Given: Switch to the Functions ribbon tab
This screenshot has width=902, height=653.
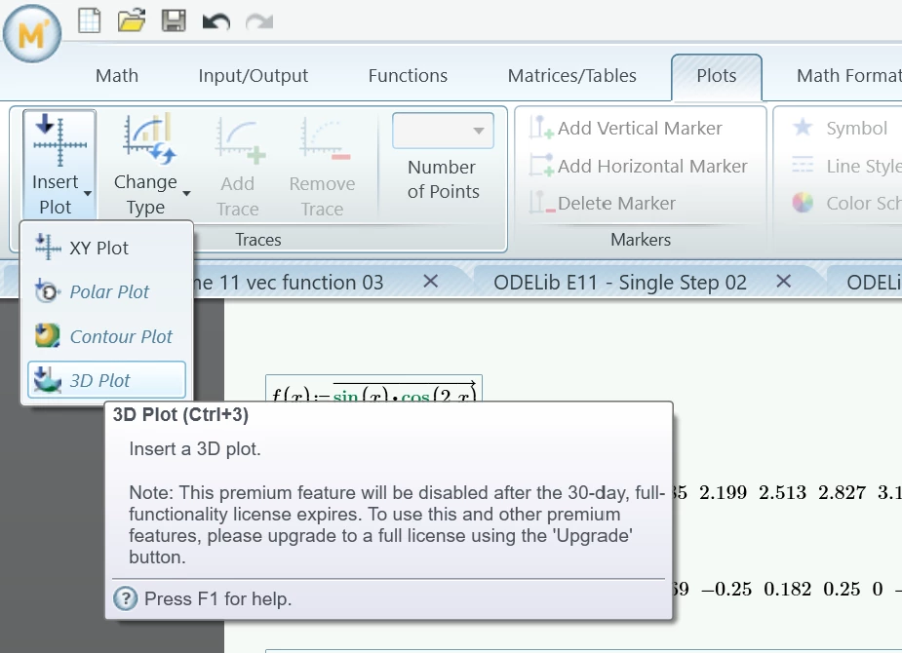Looking at the screenshot, I should 408,75.
